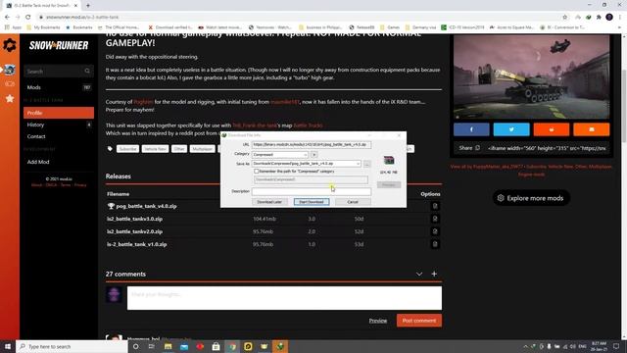Browse for save folder with ellipsis button
Image resolution: width=627 pixels, height=353 pixels.
366,164
